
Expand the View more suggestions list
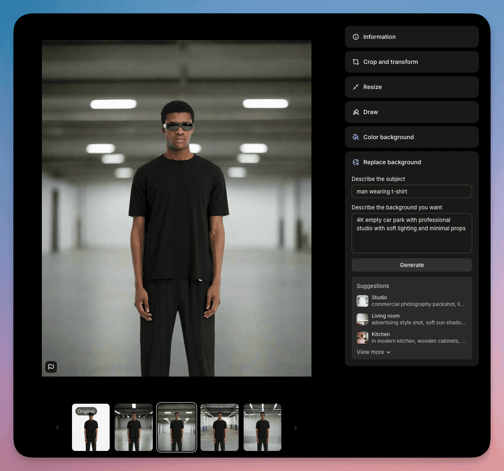click(373, 352)
